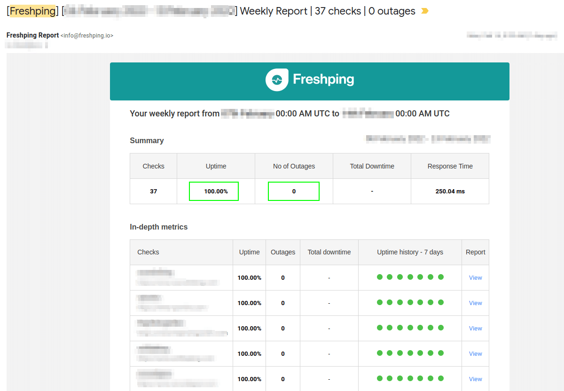Select the weekly report date range sentence
Screen dimensions: 564x391
pyautogui.click(x=290, y=114)
